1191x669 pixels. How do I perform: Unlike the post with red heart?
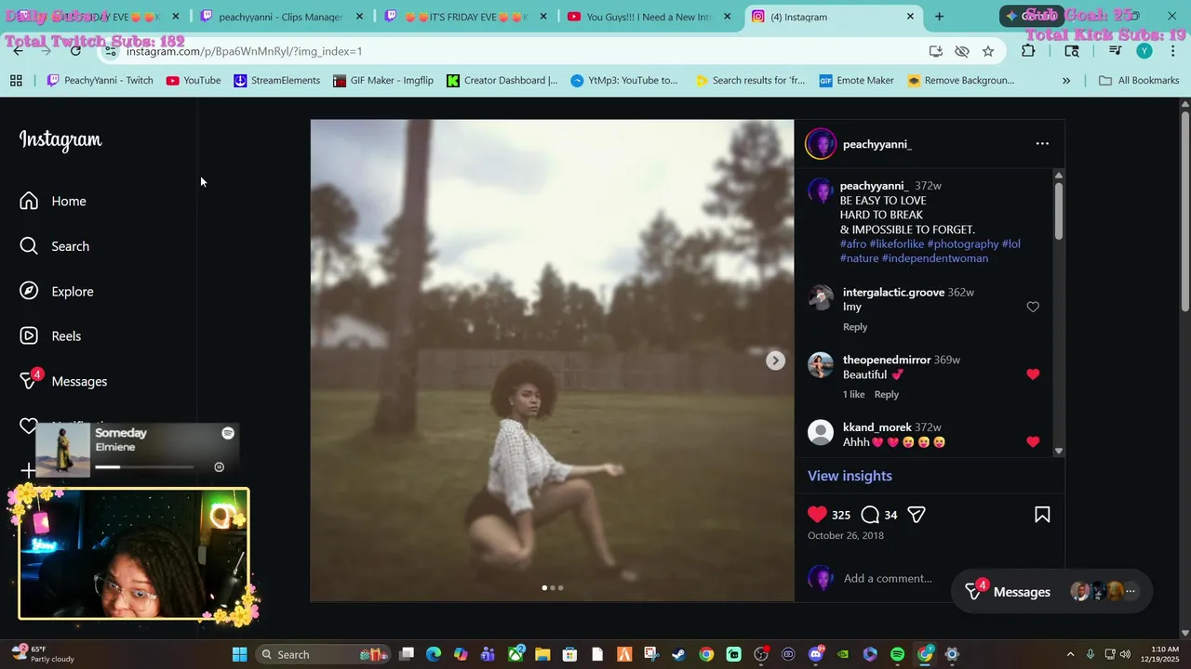coord(817,515)
